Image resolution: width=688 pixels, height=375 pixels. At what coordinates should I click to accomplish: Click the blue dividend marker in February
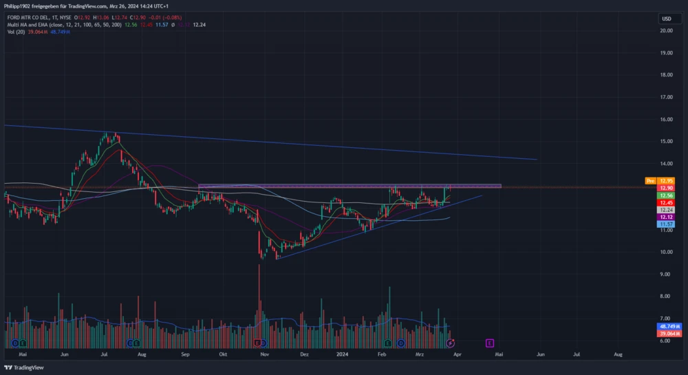[399, 342]
